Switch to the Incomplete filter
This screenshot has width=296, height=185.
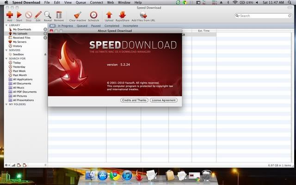pos(130,26)
